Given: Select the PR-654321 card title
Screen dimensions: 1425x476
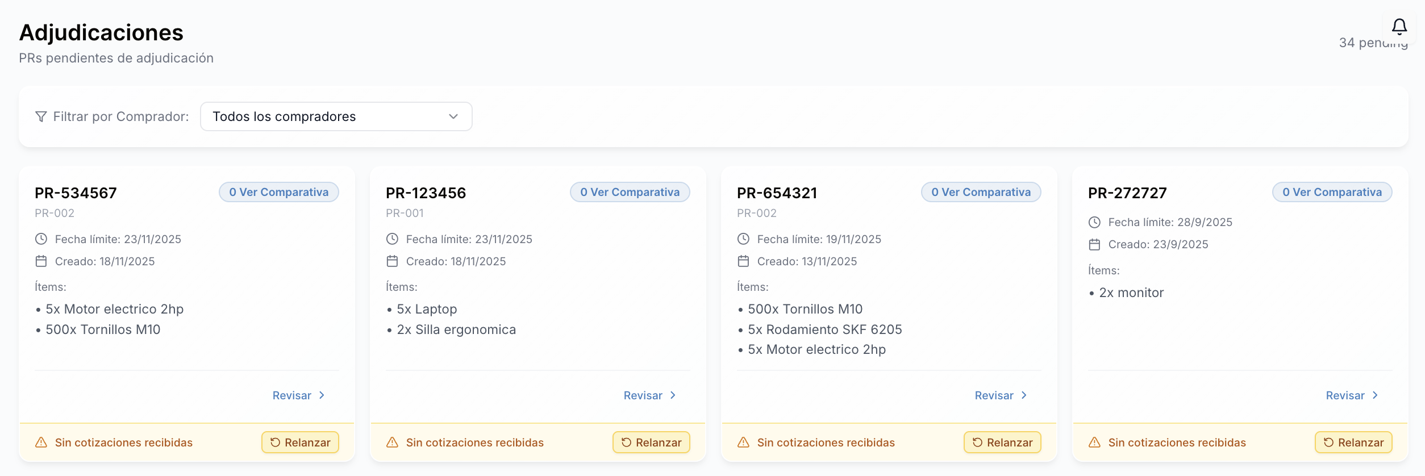Looking at the screenshot, I should pyautogui.click(x=777, y=193).
